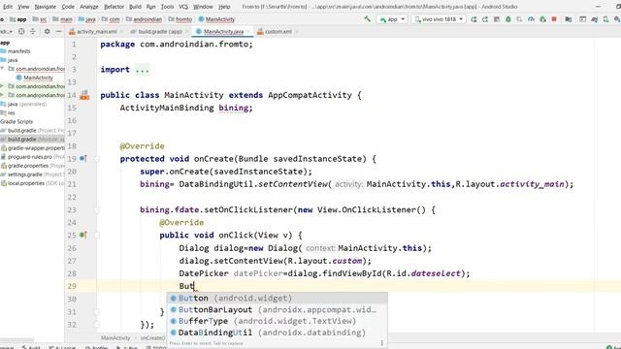The image size is (621, 349).
Task: Click the java breadcrumb folder
Action: click(87, 19)
